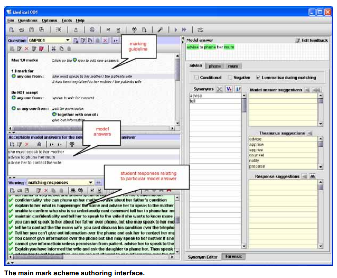337x278 pixels.
Task: Open the Questions menu
Action: (x=28, y=20)
